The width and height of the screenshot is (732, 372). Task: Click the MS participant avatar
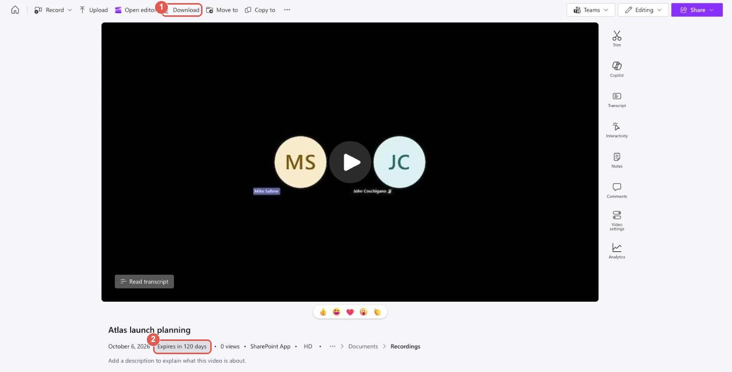tap(300, 162)
